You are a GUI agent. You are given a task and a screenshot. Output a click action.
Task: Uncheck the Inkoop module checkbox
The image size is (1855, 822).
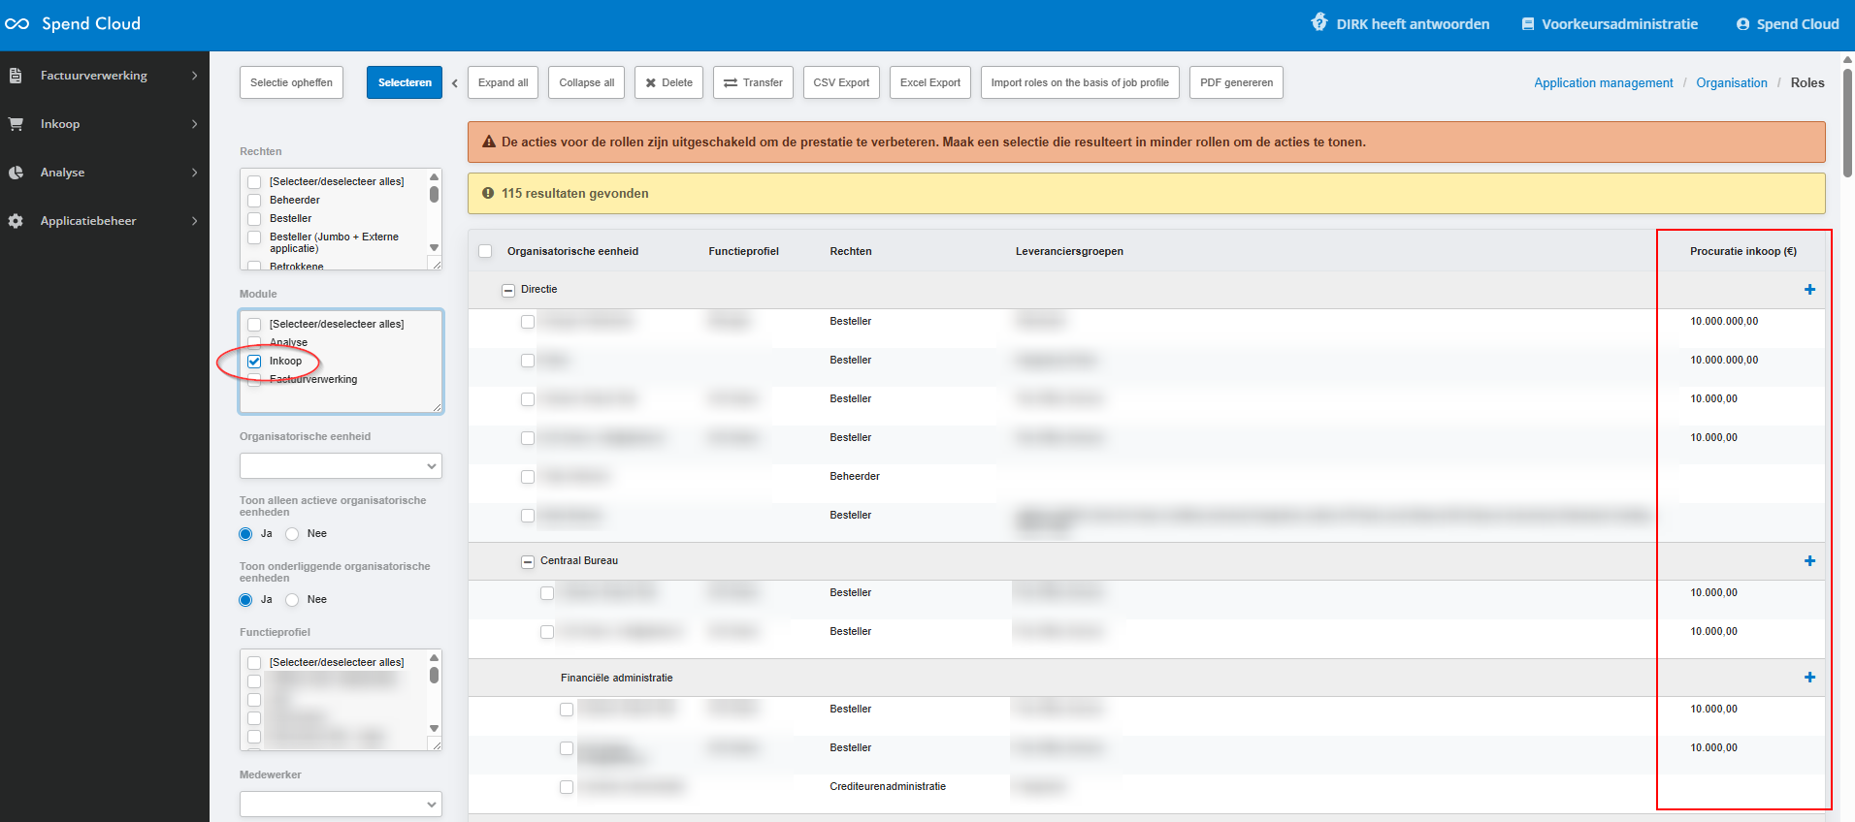click(254, 362)
